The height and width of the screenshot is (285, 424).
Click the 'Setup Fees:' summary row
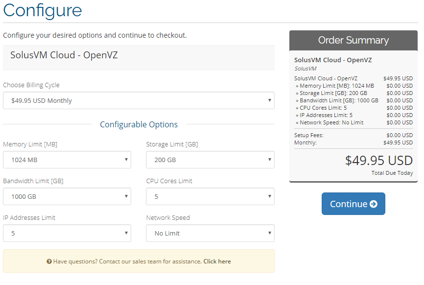353,135
